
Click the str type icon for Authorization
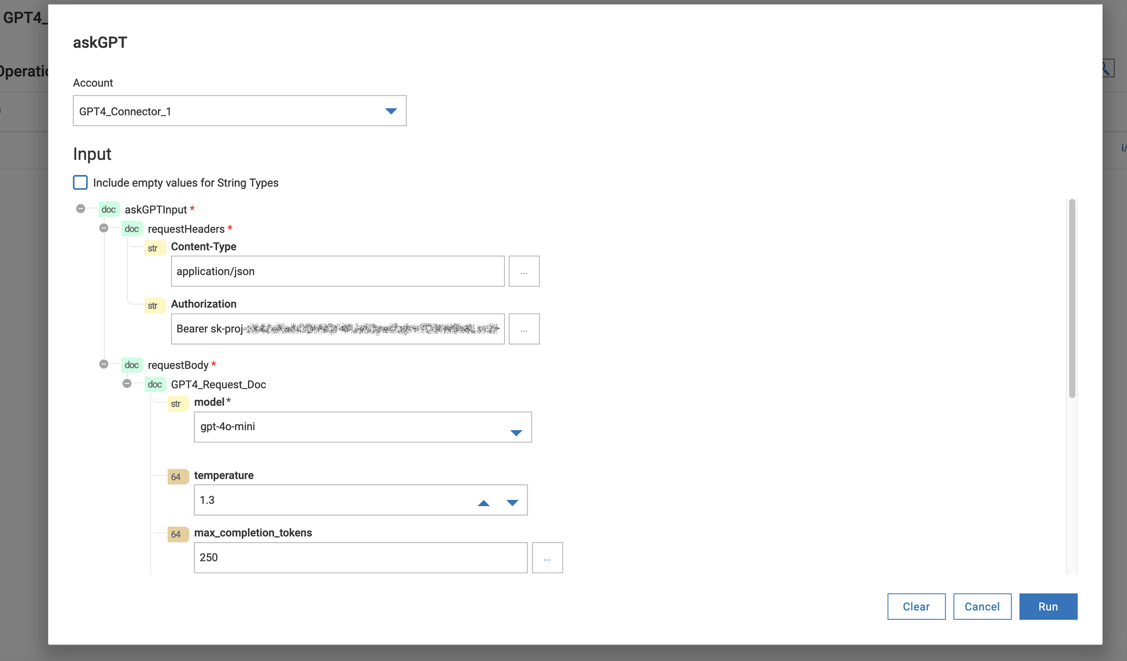click(x=153, y=306)
